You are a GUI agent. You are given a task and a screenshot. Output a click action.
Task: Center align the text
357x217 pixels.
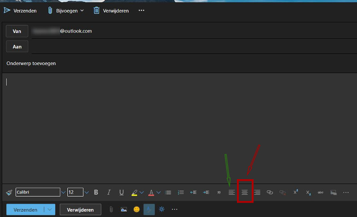coord(245,192)
